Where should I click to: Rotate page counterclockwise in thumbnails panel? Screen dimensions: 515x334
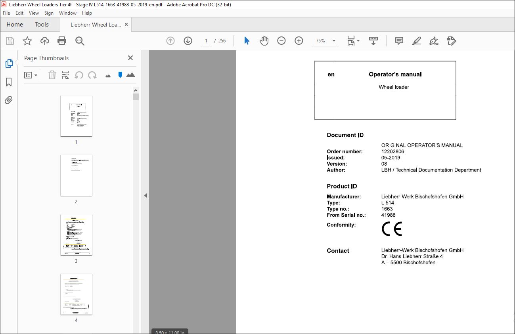[x=79, y=75]
